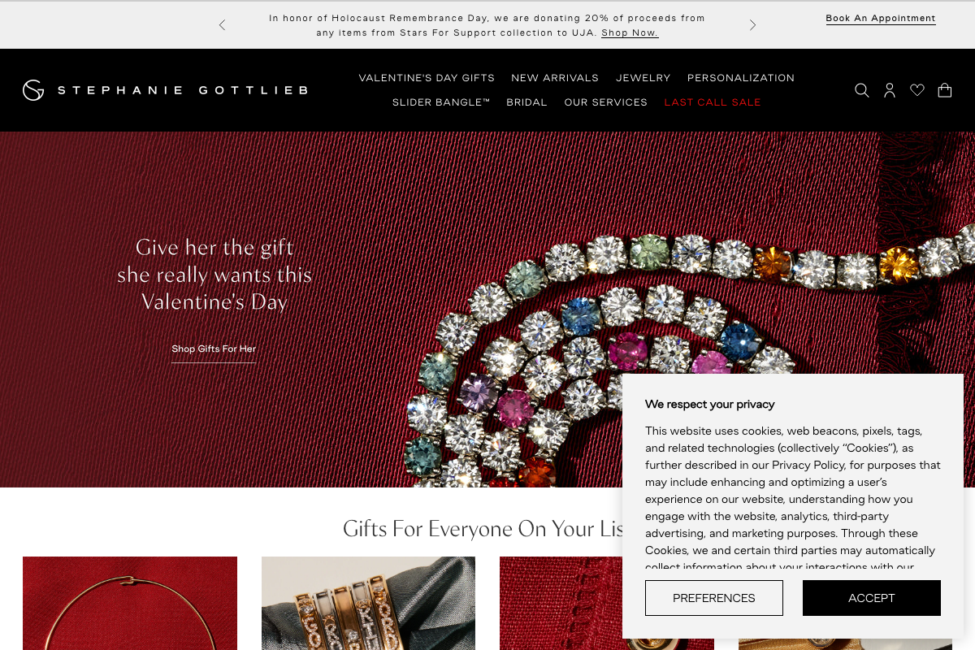
Task: Show previous announcement with left arrow
Action: click(222, 25)
